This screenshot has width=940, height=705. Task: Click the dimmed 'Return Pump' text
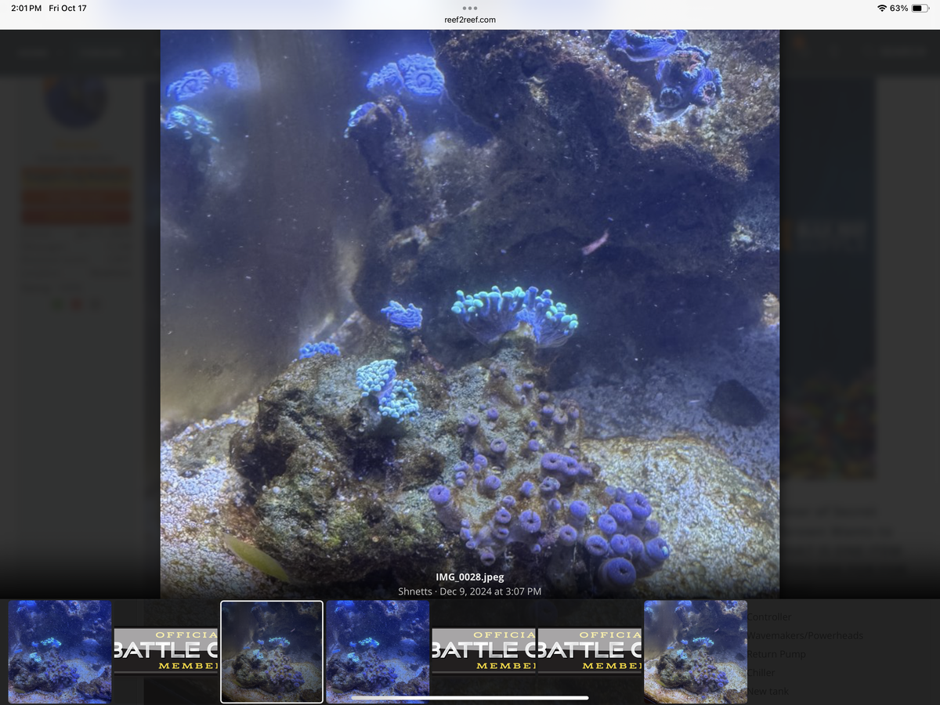coord(776,654)
